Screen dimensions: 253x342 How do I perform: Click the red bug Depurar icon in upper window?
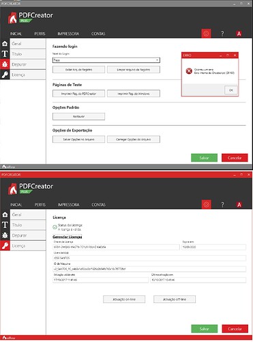5,64
